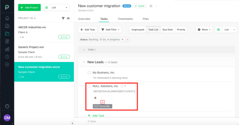Switch to the Tasks tab
The height and width of the screenshot is (125, 239).
pos(104,19)
